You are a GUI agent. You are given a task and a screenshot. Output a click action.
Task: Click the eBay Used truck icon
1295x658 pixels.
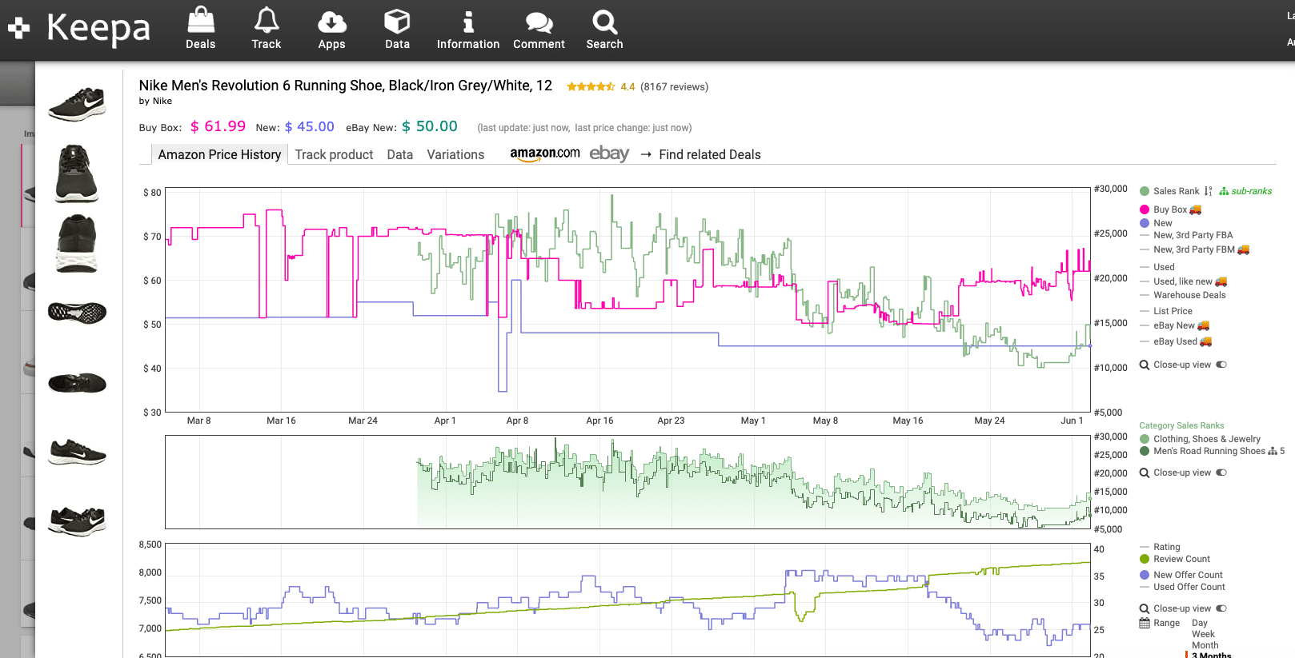click(x=1206, y=341)
